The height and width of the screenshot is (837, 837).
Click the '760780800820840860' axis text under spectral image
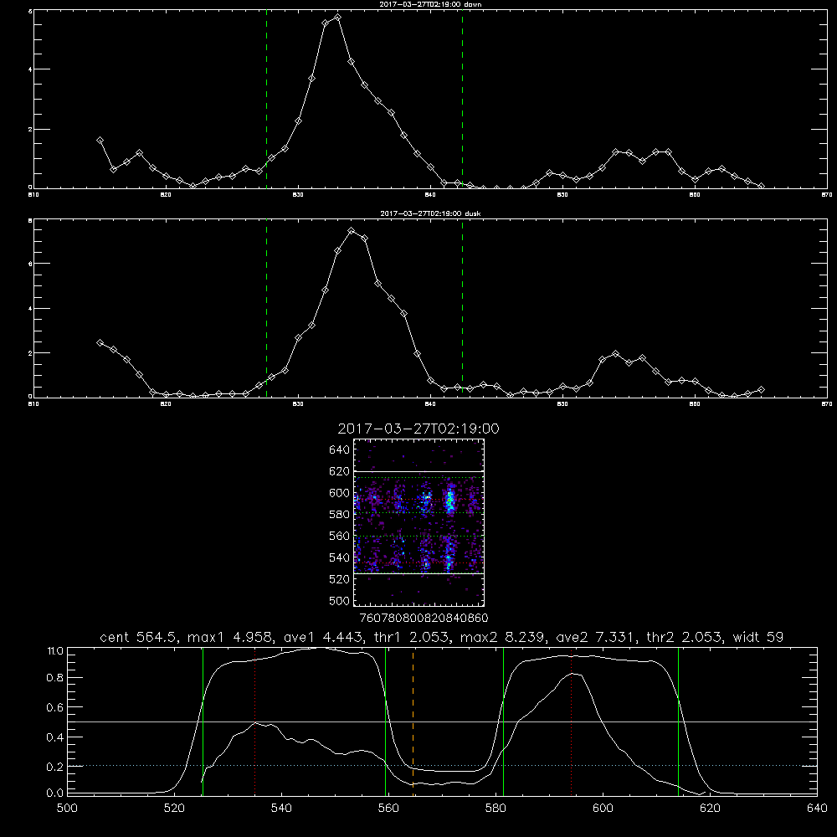click(424, 618)
